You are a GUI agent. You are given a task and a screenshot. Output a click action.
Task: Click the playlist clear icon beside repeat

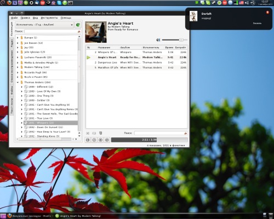pos(100,133)
